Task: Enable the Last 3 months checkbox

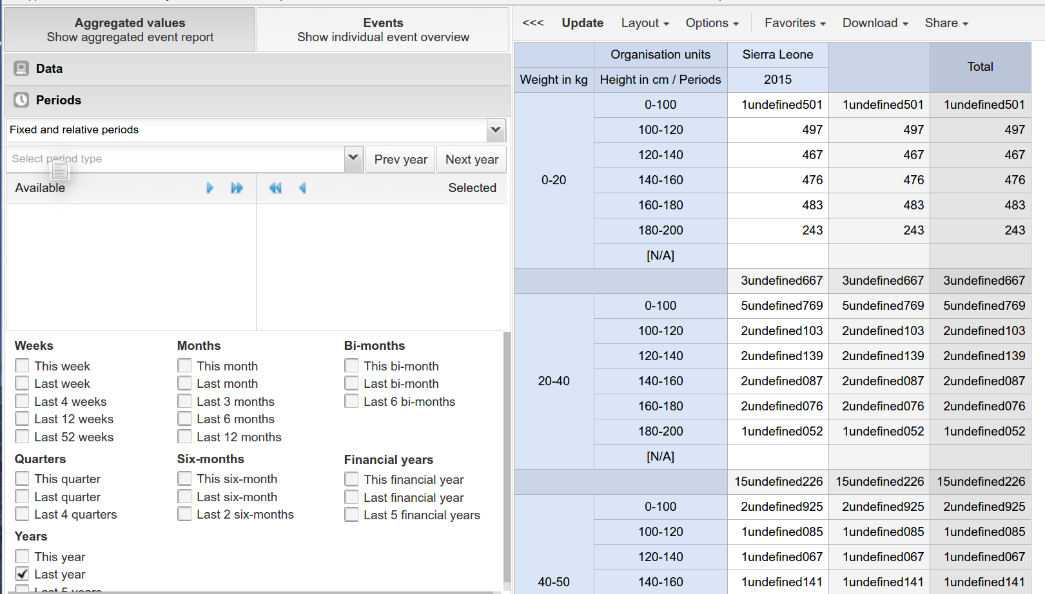Action: coord(185,401)
